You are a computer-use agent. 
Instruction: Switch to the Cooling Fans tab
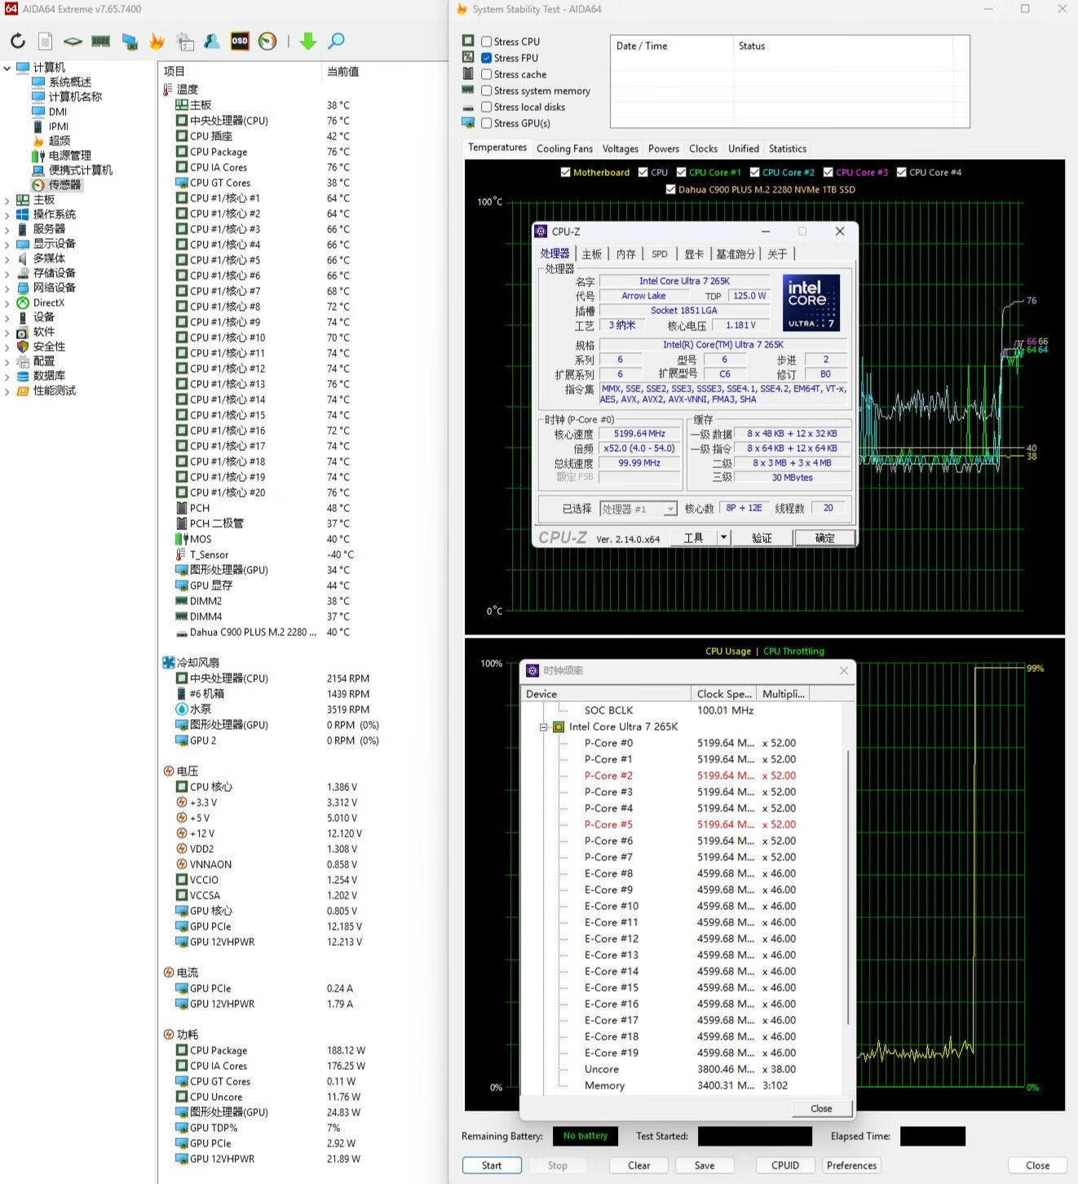pos(564,148)
